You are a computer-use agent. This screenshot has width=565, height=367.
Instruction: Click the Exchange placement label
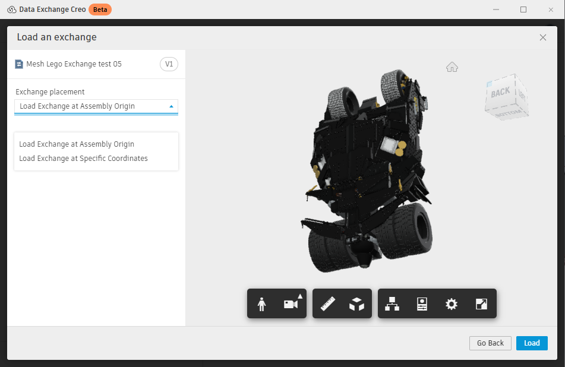click(50, 92)
